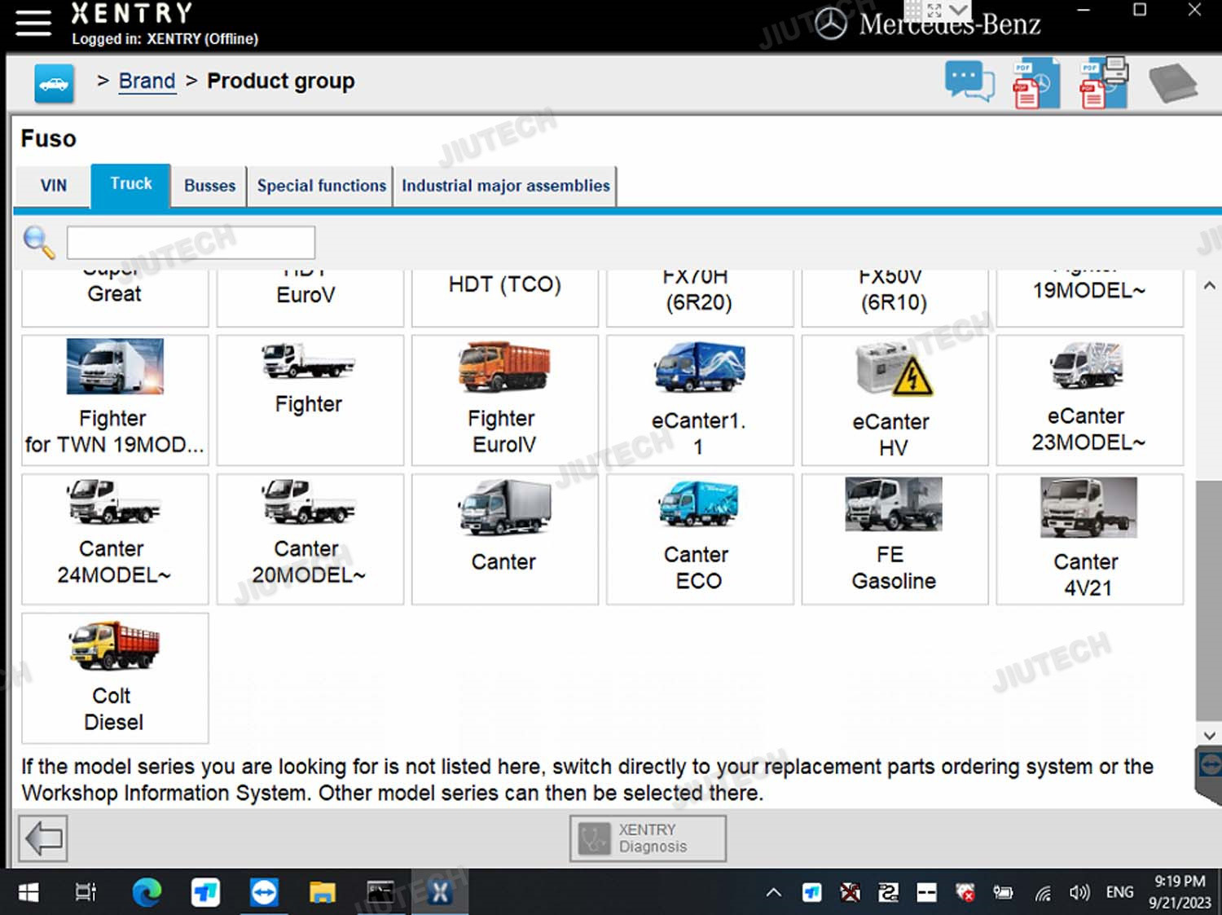Click the PDF print icon
1222x915 pixels.
(1104, 83)
